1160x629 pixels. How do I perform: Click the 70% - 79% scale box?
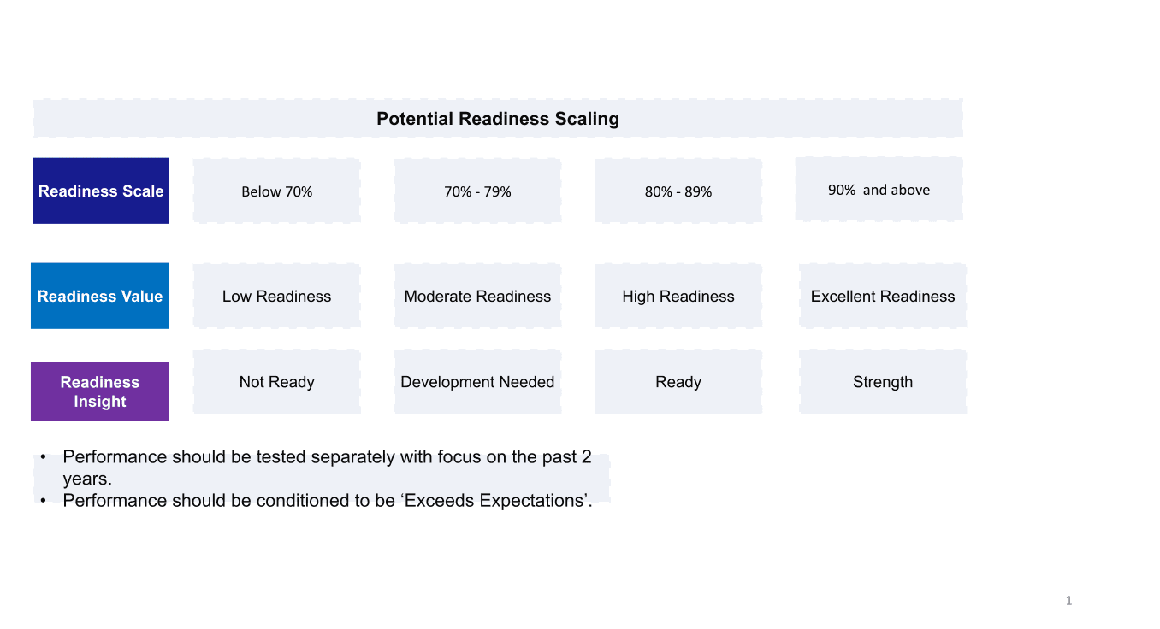(477, 191)
